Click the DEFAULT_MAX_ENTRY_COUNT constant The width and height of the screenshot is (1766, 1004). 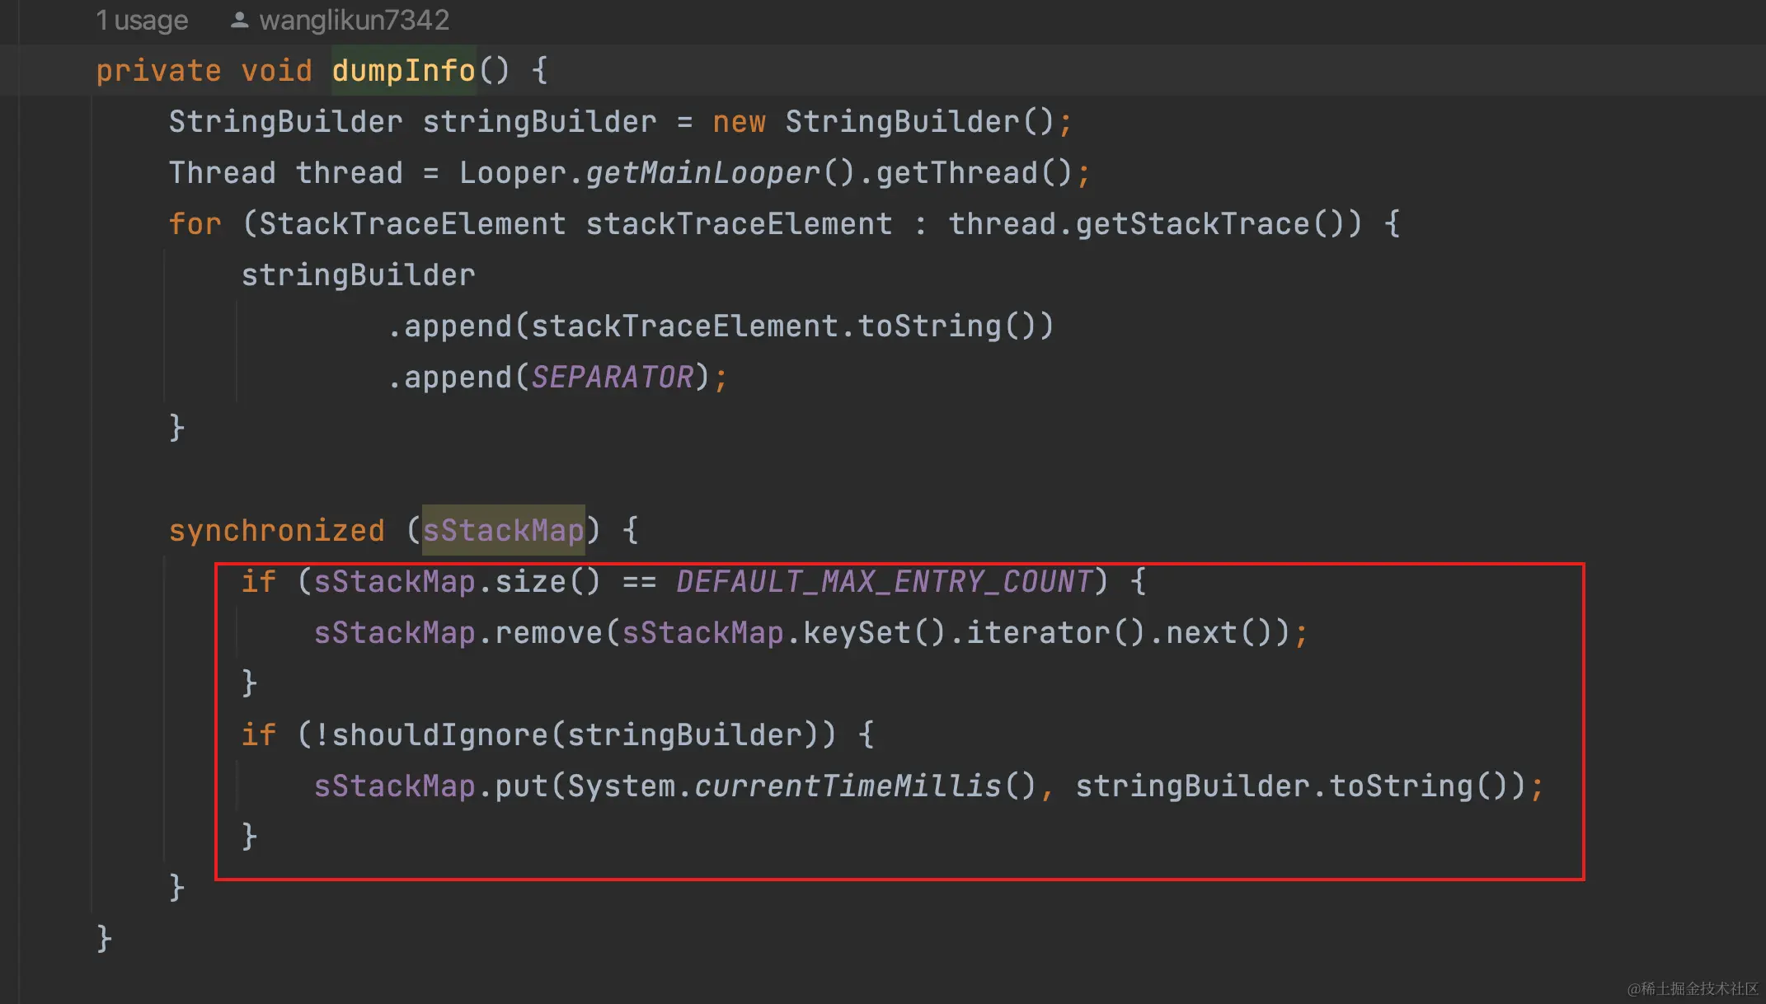tap(884, 581)
